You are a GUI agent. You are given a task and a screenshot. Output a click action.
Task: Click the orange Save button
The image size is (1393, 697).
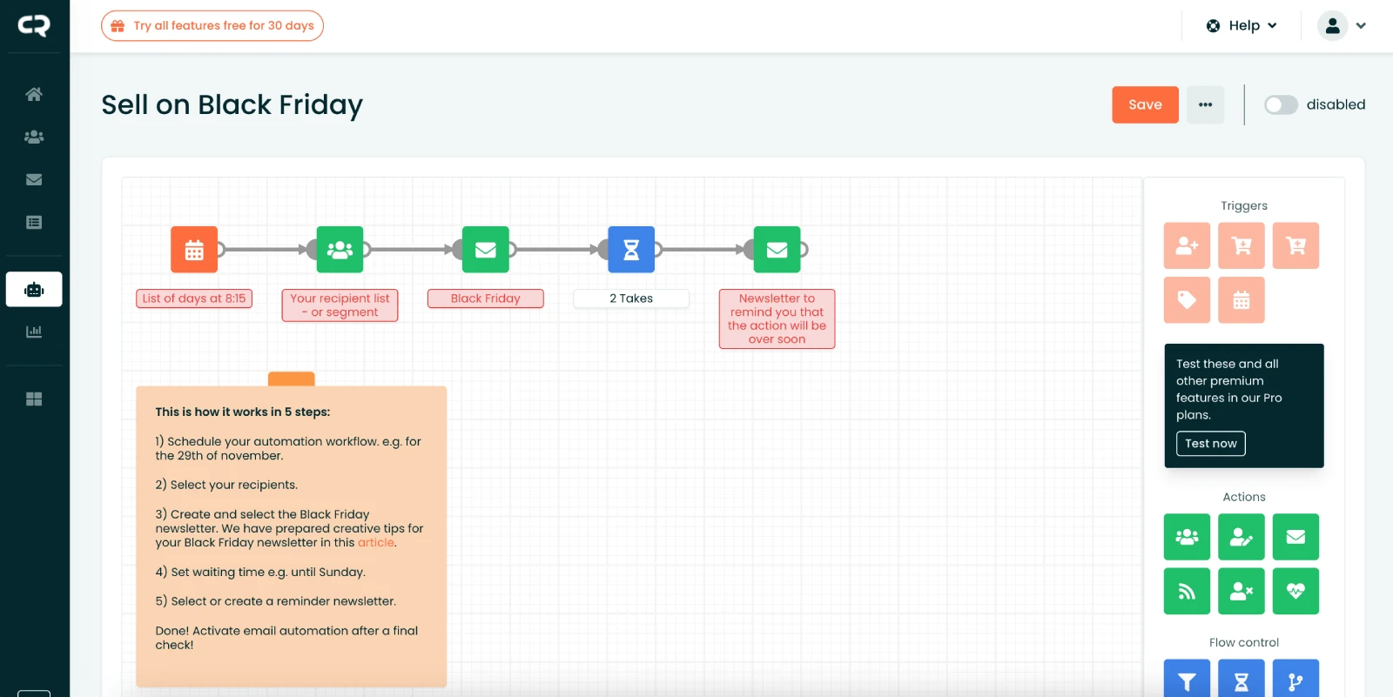pos(1145,104)
